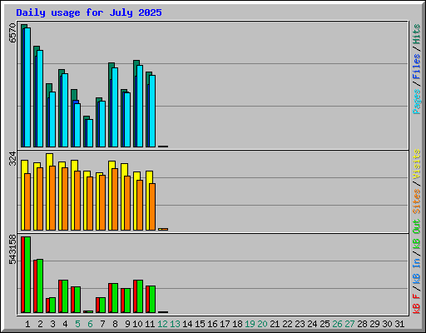The width and height of the screenshot is (426, 333).
Task: Click the red "kB F" legend label
Action: tap(417, 304)
